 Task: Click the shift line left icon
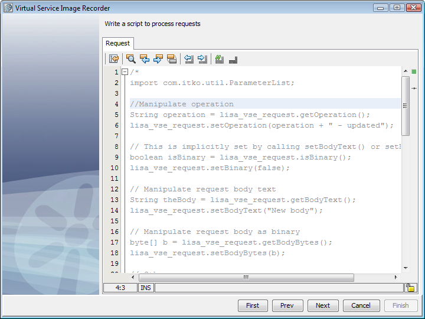click(x=189, y=58)
